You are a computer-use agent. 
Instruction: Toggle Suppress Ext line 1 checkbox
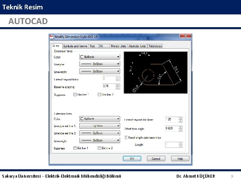point(75,148)
